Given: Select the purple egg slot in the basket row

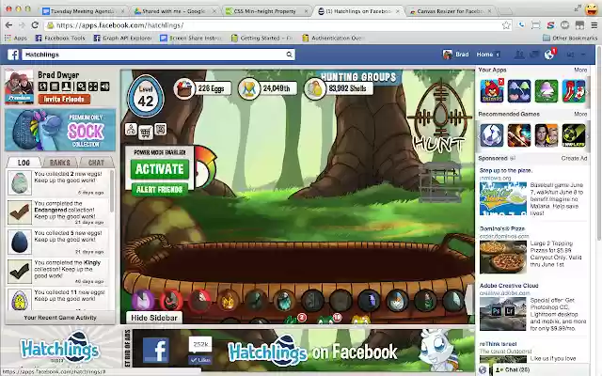Looking at the screenshot, I should click(x=143, y=300).
